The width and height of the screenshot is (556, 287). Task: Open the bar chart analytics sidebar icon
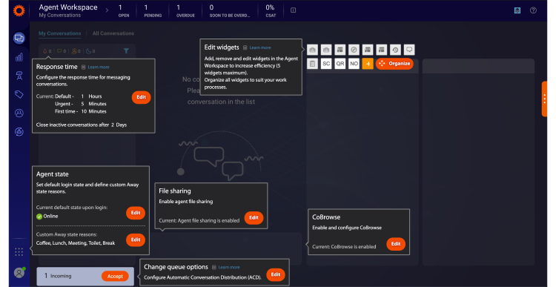(19, 57)
